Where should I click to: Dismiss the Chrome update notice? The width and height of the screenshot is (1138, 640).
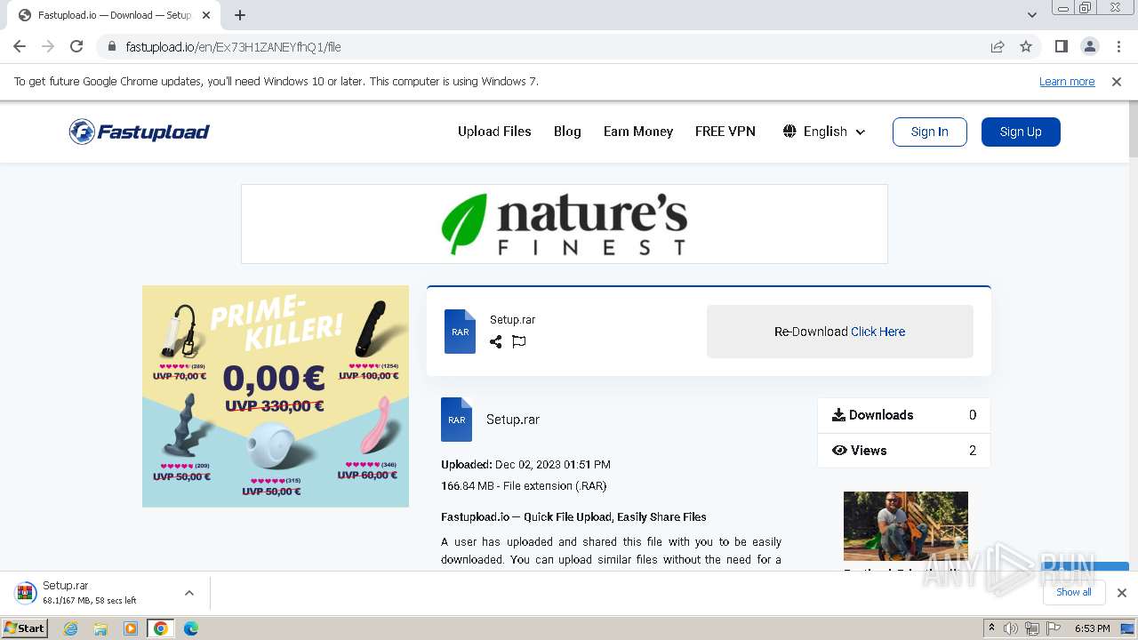(x=1117, y=82)
